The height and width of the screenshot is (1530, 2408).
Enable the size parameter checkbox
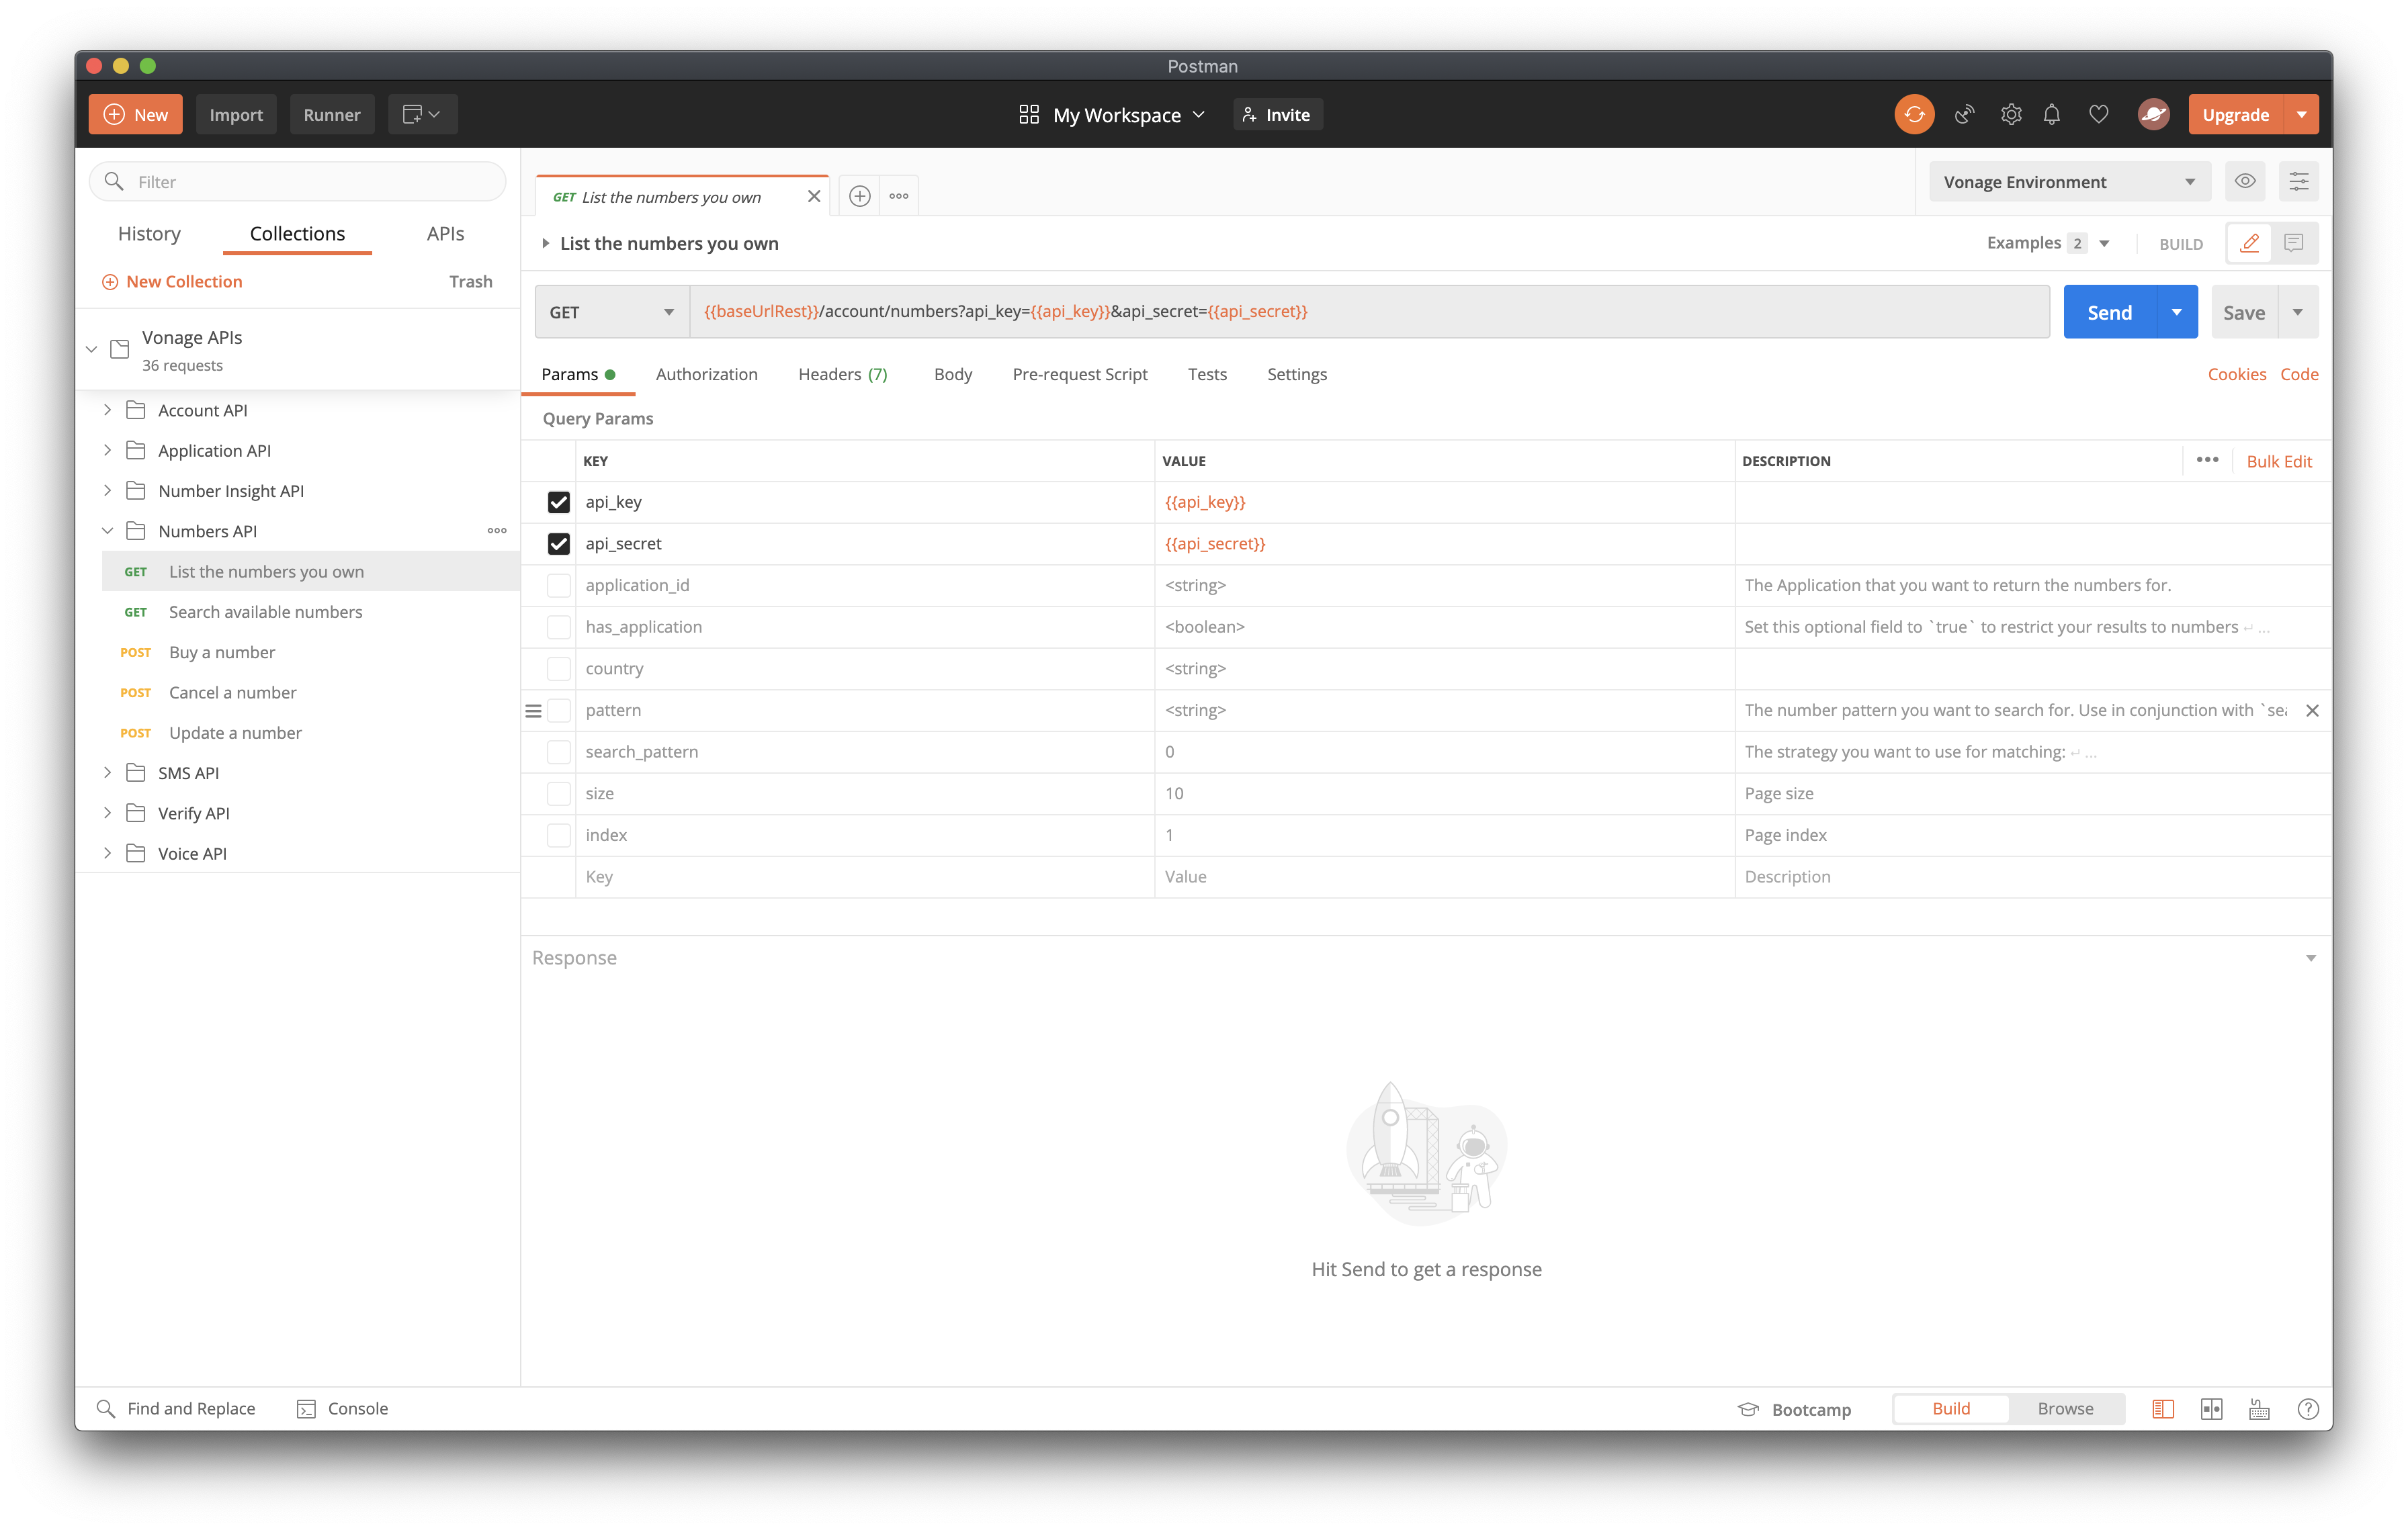(559, 793)
